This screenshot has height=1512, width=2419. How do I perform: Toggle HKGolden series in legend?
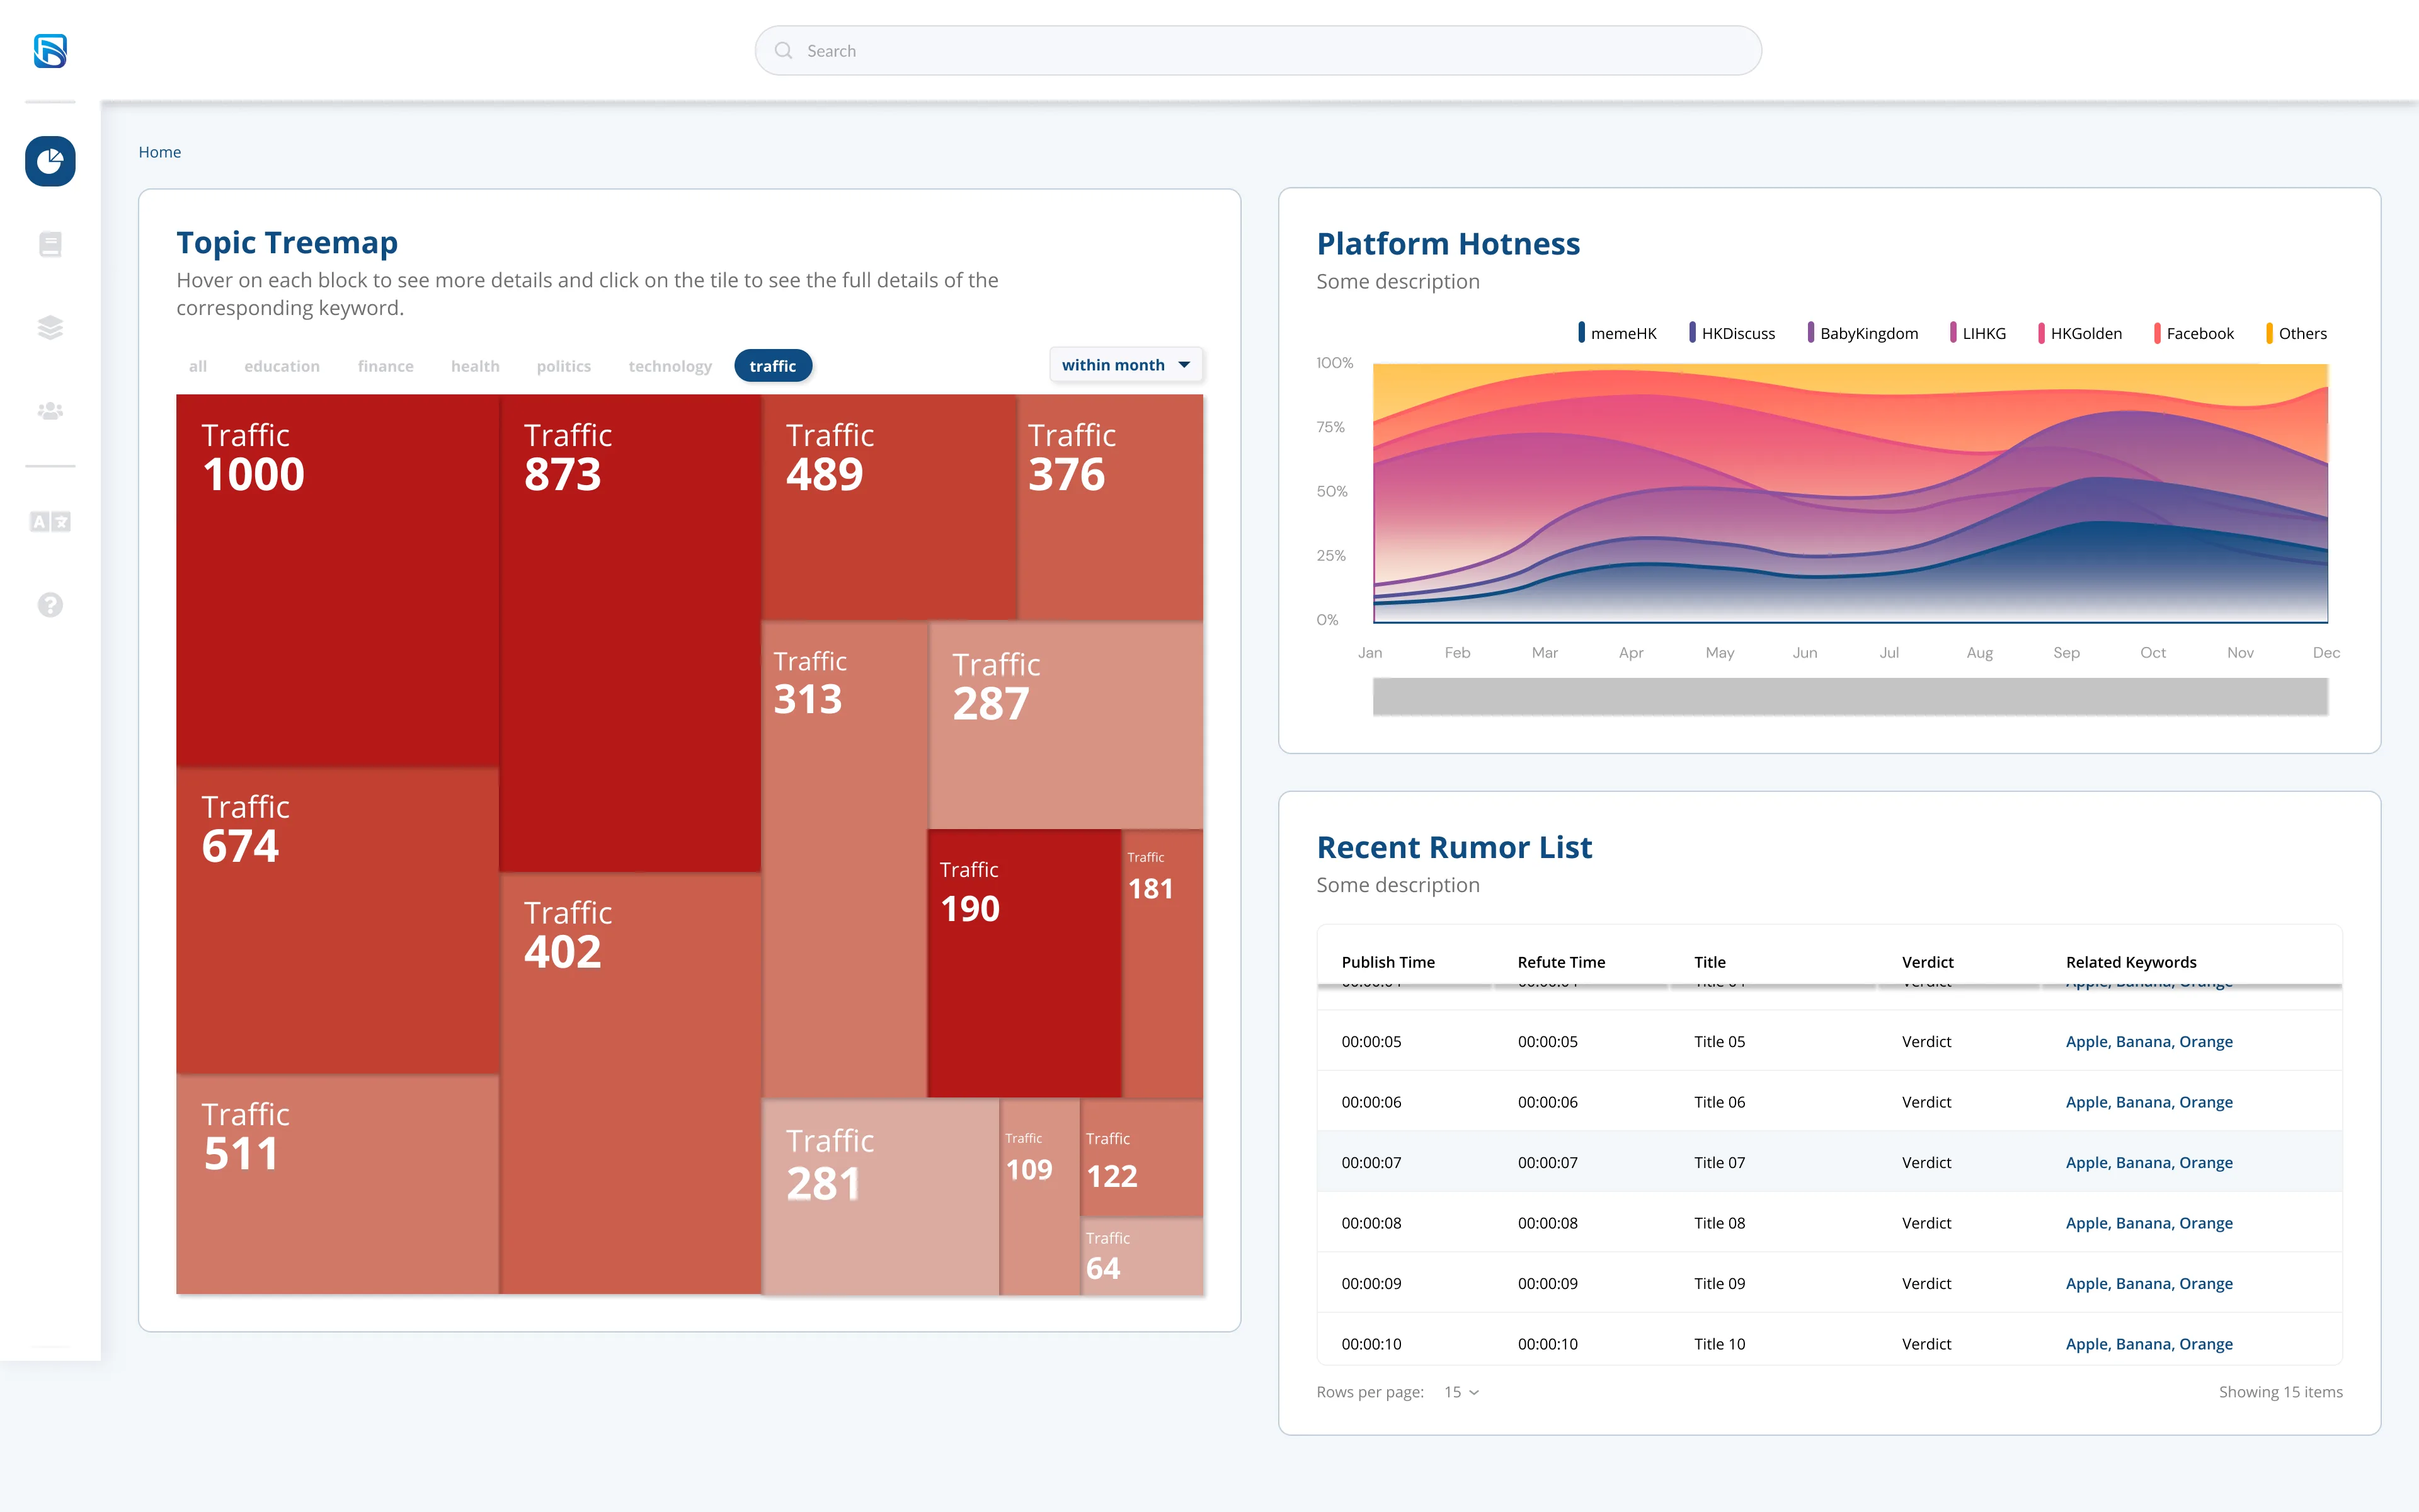(2080, 333)
